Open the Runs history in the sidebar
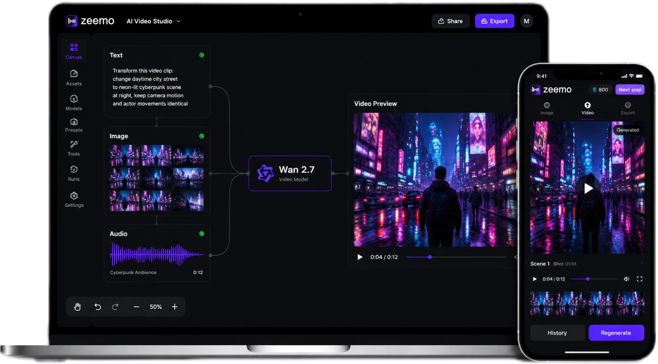658x364 pixels. pyautogui.click(x=74, y=173)
